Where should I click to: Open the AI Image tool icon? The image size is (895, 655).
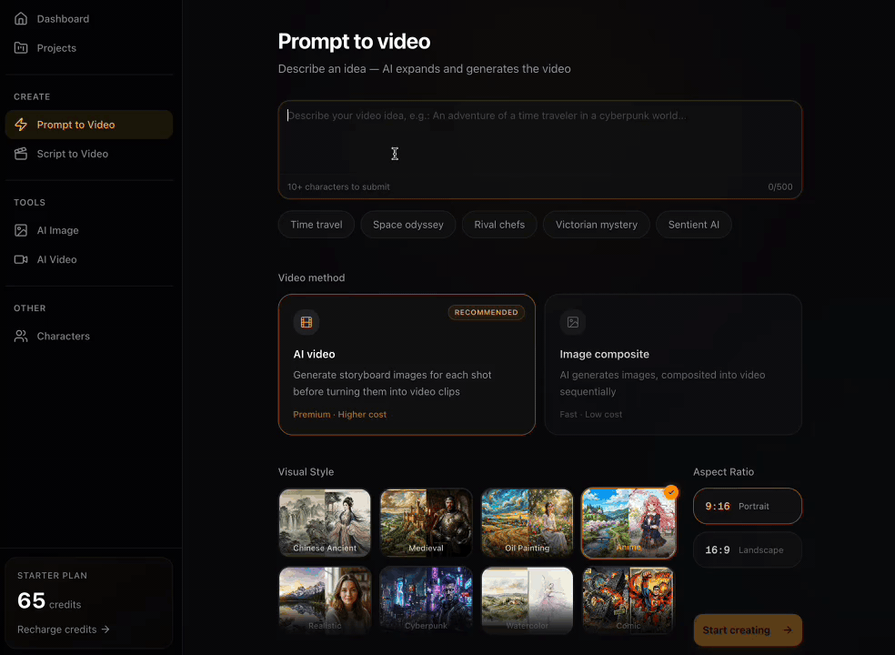tap(22, 230)
